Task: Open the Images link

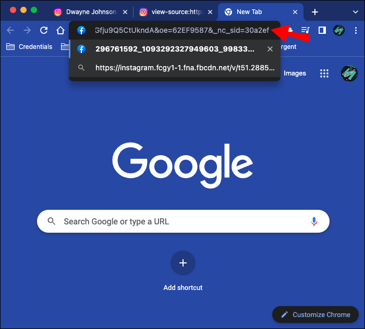Action: tap(295, 73)
